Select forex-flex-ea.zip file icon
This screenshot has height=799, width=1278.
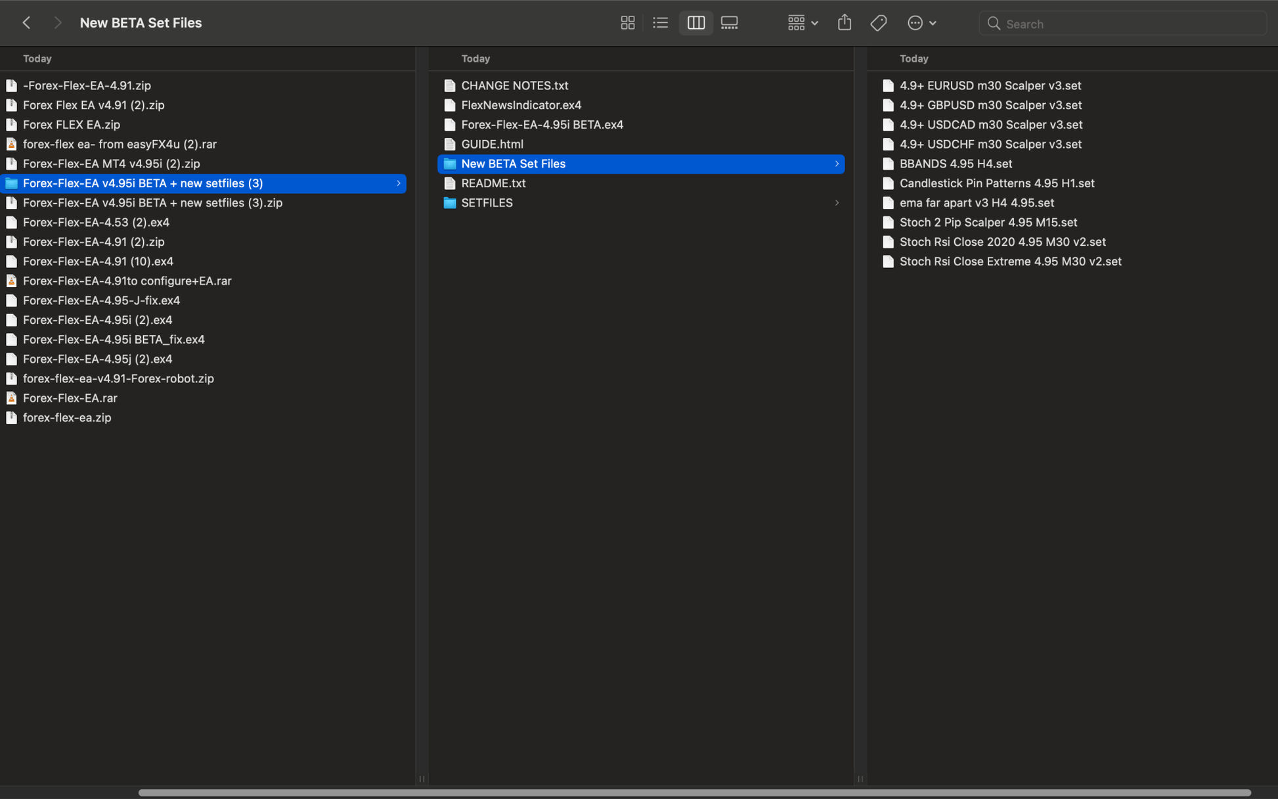coord(11,418)
